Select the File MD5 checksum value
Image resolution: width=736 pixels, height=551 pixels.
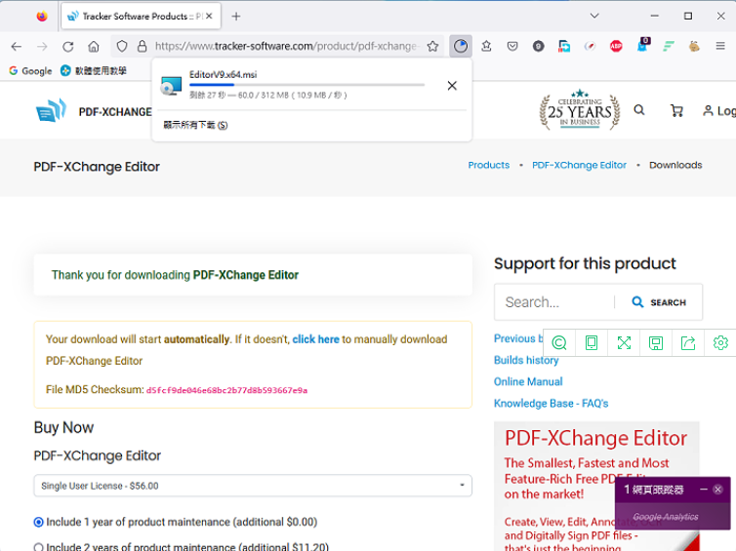coord(226,390)
